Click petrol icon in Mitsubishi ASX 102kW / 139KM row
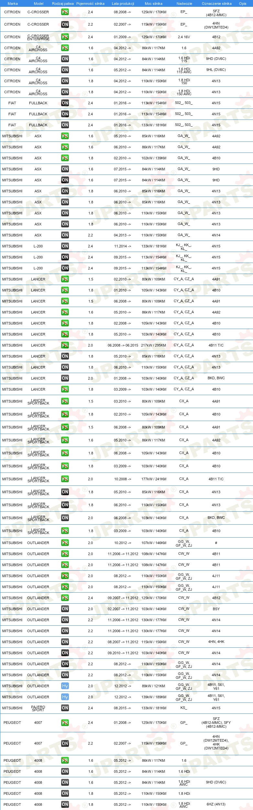The image size is (253, 810). point(65,158)
